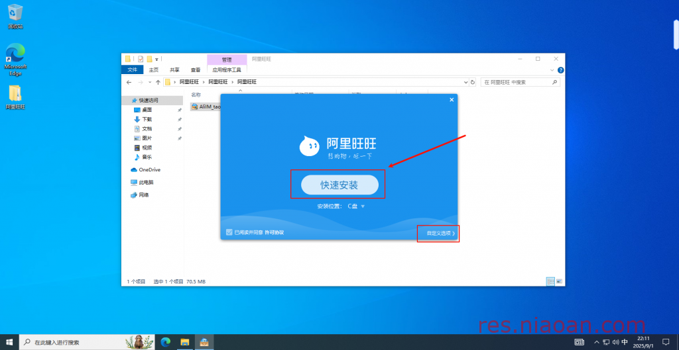Click the magnifier icon in Explorer search
679x350 pixels.
555,81
